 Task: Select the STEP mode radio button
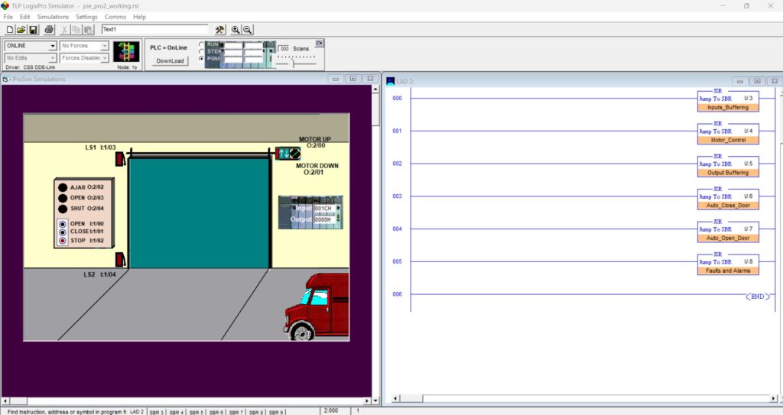[202, 51]
